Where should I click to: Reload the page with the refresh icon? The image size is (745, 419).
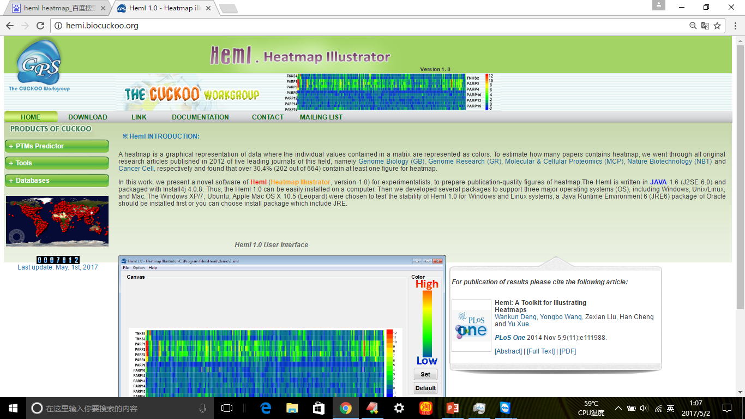(x=40, y=26)
